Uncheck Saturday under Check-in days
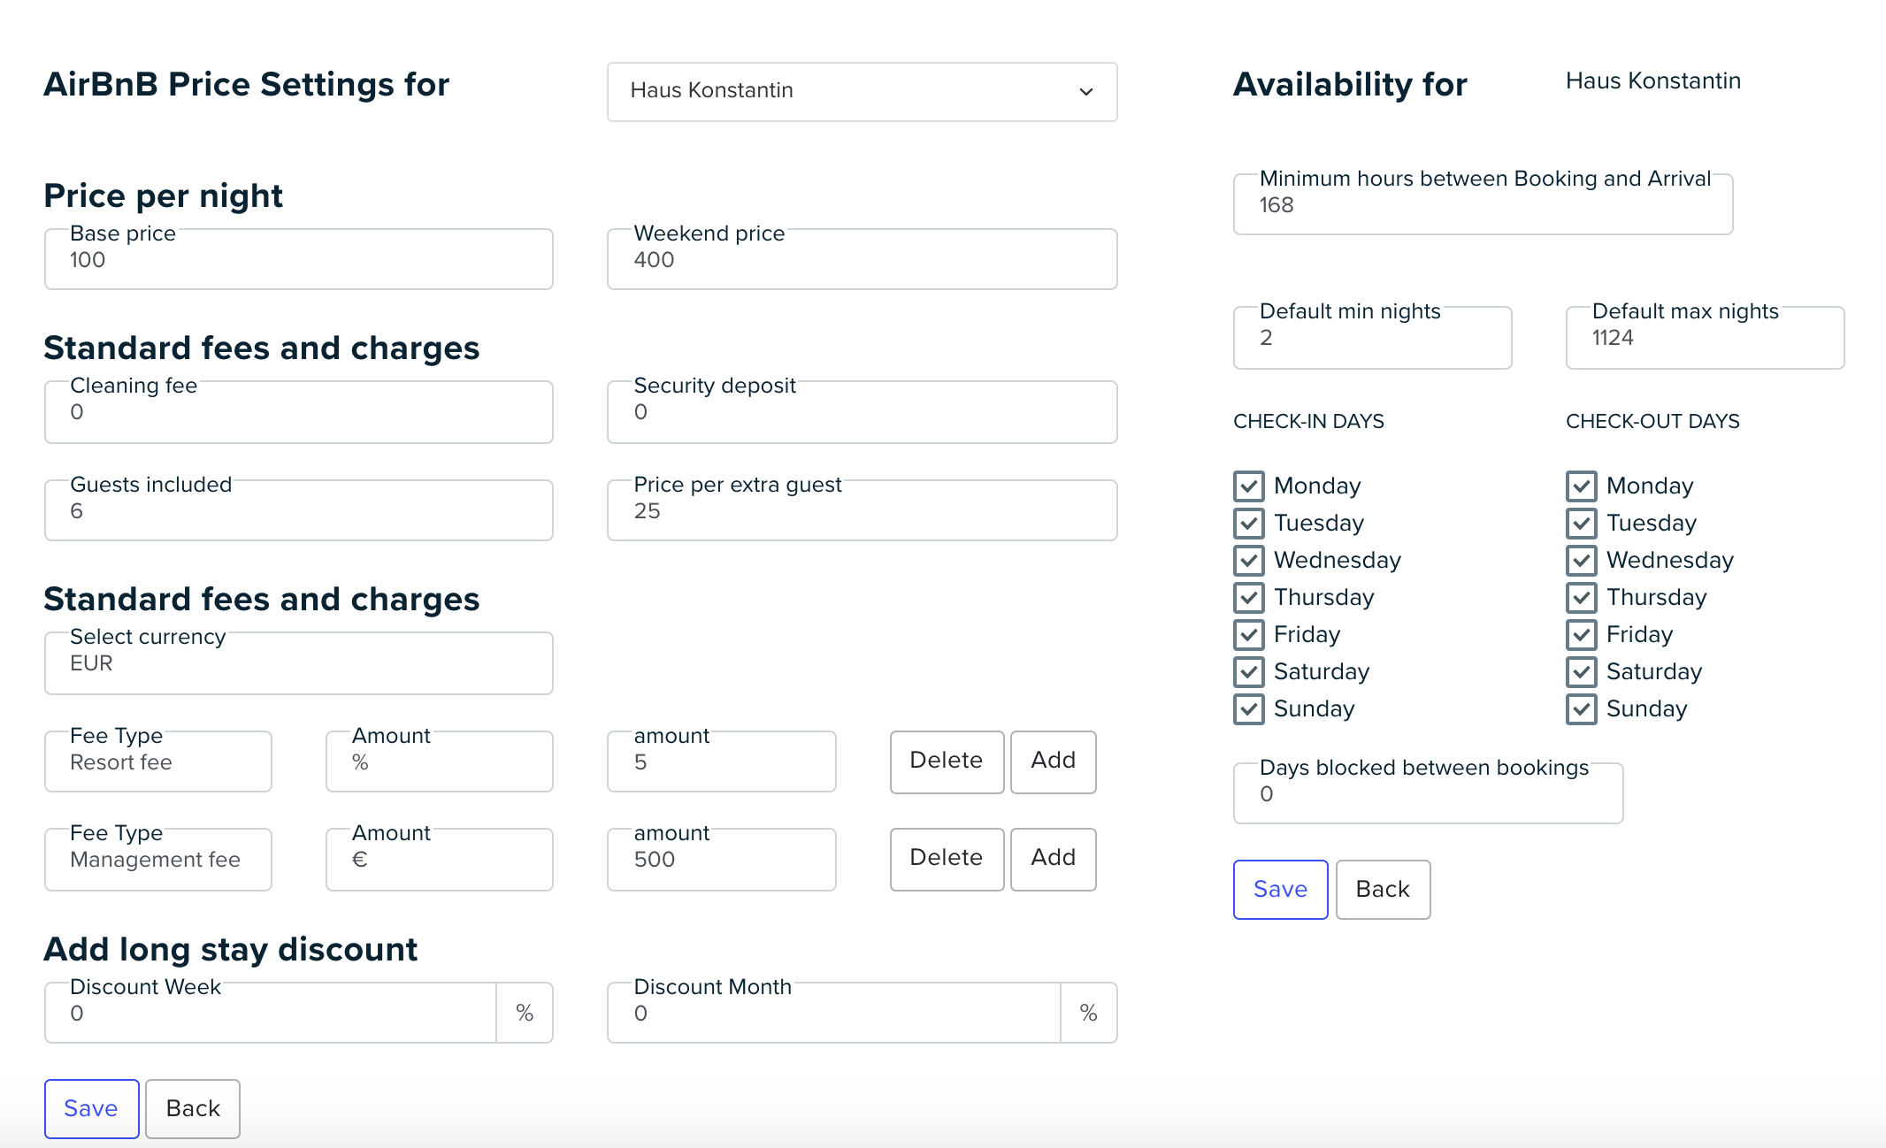This screenshot has height=1148, width=1886. tap(1249, 671)
